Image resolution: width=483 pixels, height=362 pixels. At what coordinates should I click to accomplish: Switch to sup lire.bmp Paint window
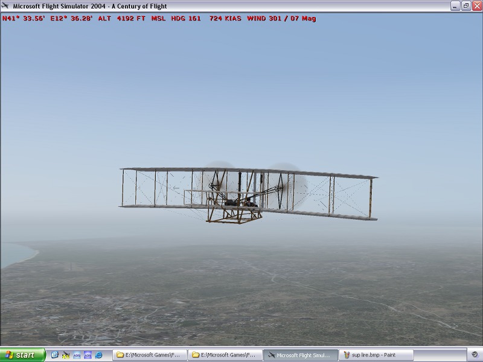(x=374, y=355)
